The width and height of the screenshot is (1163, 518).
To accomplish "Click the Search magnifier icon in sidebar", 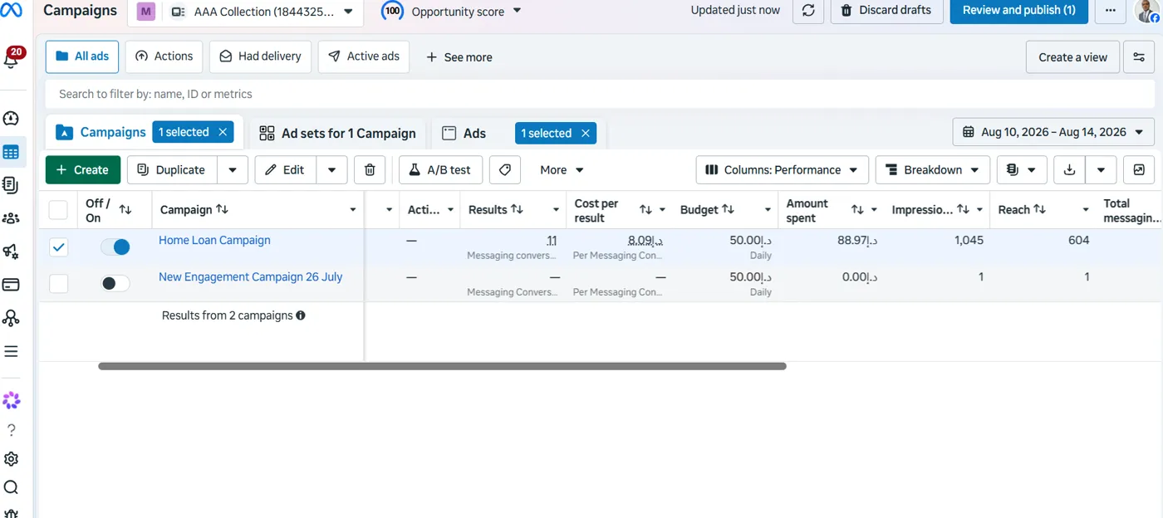I will click(x=11, y=487).
